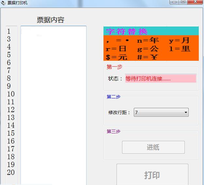Click line number 5 in the list
Viewport: 204px width, 185px height.
9,55
